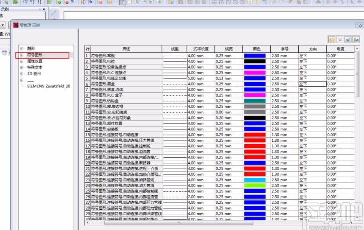Click the cyan color swatch in row 23
The width and height of the screenshot is (364, 230).
point(255,180)
